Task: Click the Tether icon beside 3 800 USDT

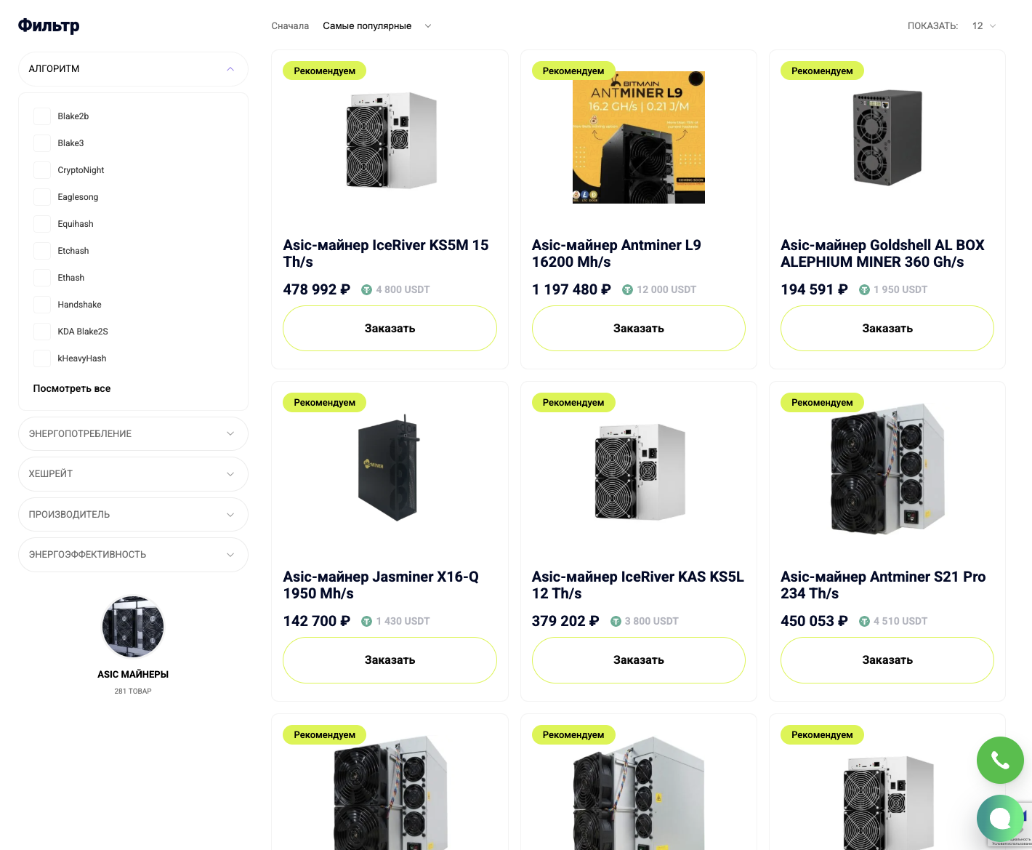Action: point(616,621)
